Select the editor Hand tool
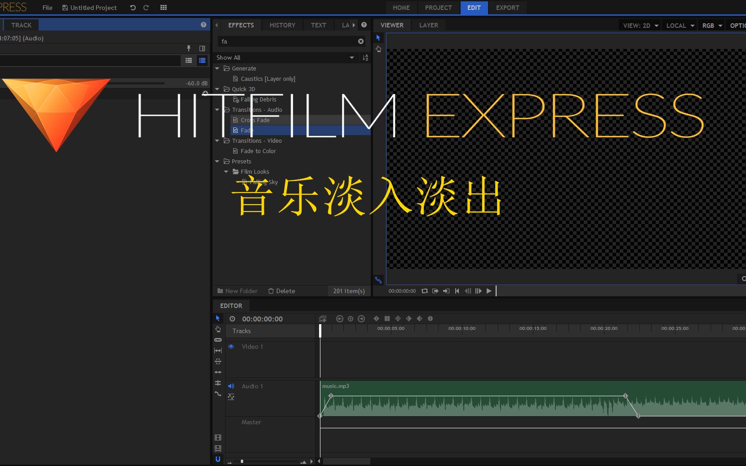This screenshot has height=466, width=746. 218,329
